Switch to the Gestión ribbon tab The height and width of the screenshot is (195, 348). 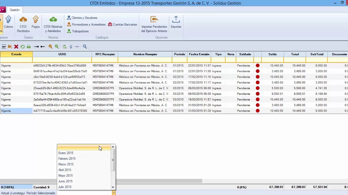(15, 10)
